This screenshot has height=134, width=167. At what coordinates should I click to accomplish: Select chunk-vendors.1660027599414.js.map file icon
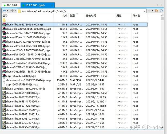[4, 80]
